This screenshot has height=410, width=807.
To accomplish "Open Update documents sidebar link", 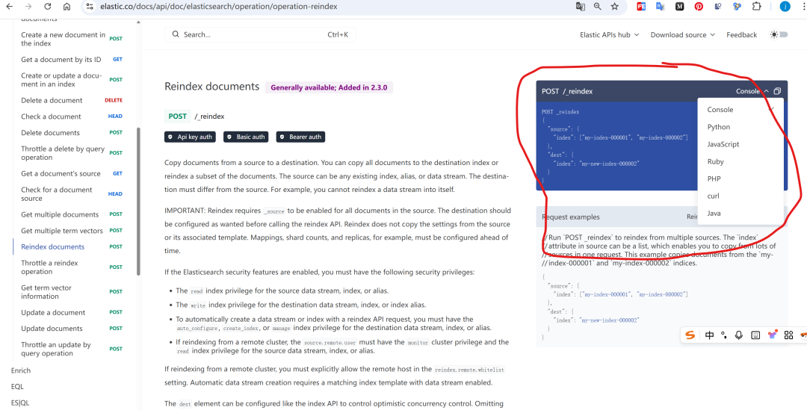I will (52, 329).
